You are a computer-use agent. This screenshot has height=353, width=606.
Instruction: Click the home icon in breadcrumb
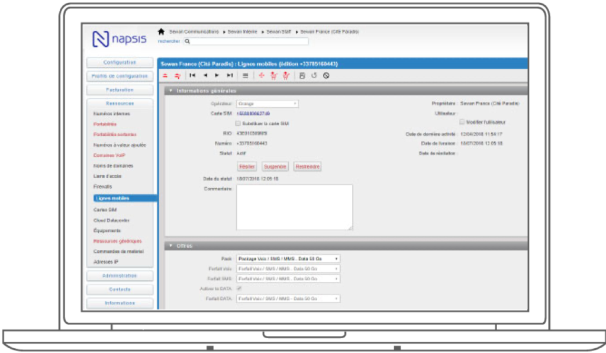pyautogui.click(x=161, y=31)
